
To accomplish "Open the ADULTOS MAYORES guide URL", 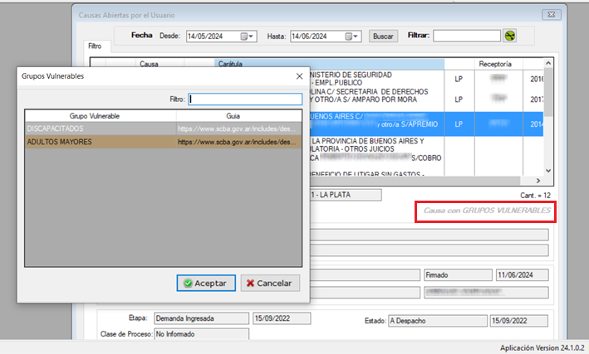I will (x=236, y=142).
